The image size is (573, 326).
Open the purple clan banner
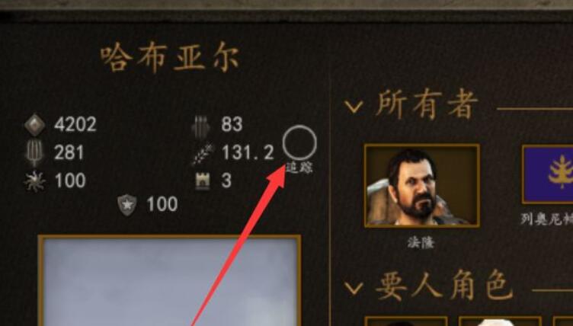click(x=548, y=174)
